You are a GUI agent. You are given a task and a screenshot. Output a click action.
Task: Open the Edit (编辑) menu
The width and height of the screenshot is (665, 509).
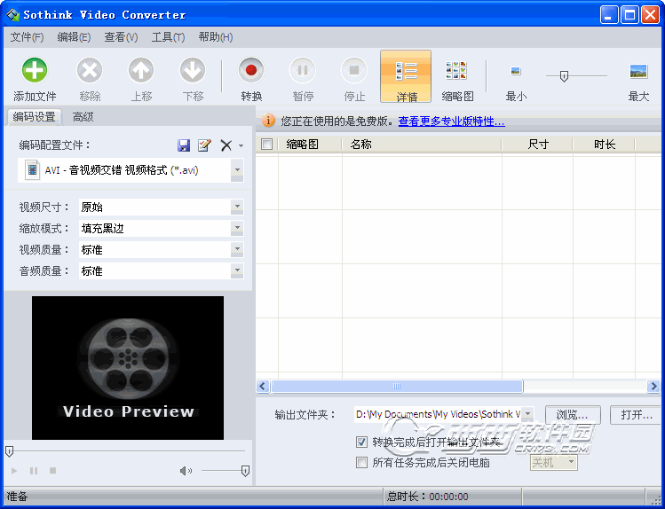(74, 37)
